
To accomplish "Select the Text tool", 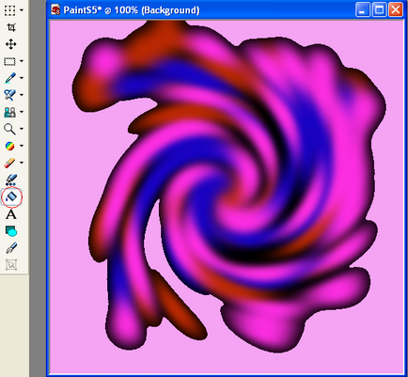I will pos(11,214).
